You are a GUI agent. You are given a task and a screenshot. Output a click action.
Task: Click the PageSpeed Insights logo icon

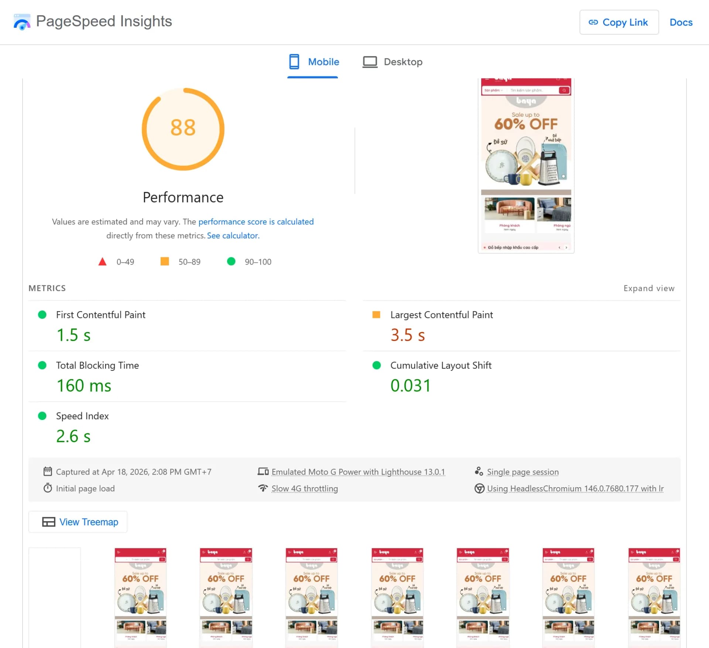coord(22,22)
